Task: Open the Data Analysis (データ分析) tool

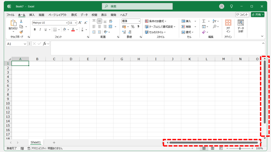Action: click(x=240, y=26)
